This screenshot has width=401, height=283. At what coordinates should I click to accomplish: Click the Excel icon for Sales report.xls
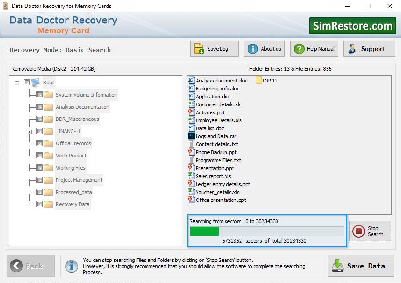[x=191, y=176]
